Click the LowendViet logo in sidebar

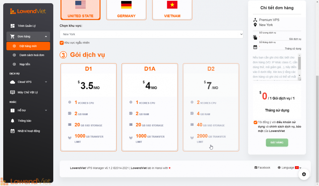pos(28,11)
